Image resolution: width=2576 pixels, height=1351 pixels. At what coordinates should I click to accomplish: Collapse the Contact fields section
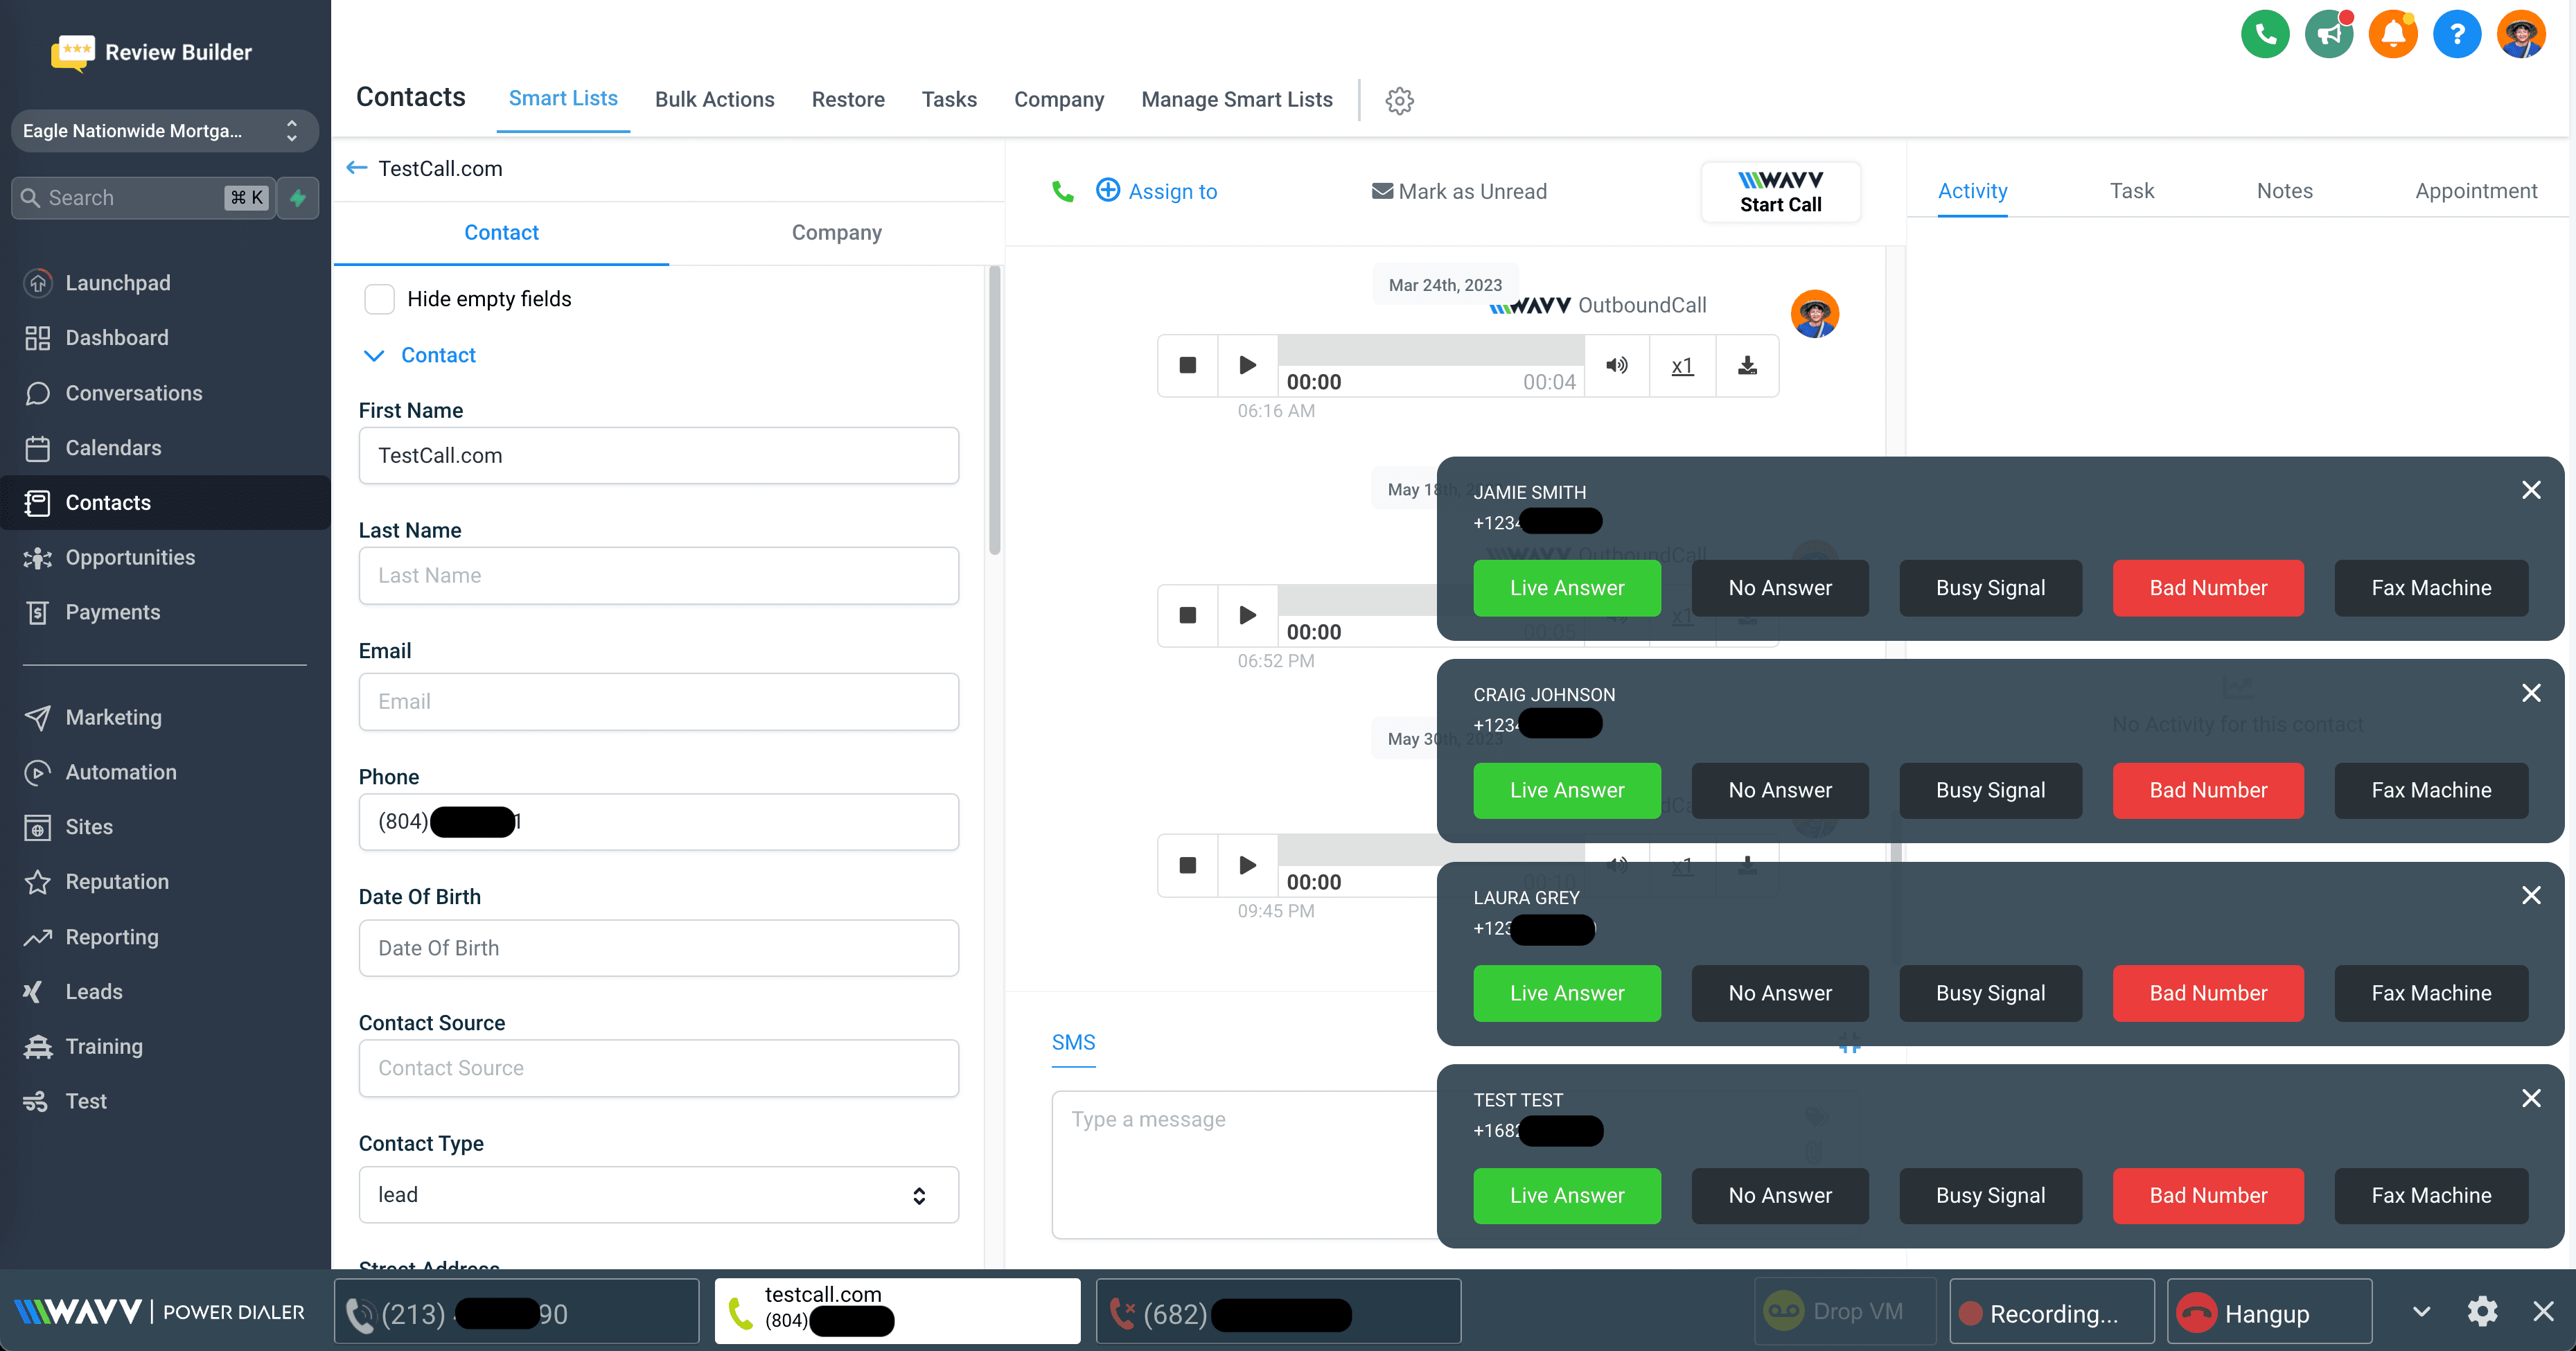pos(374,355)
